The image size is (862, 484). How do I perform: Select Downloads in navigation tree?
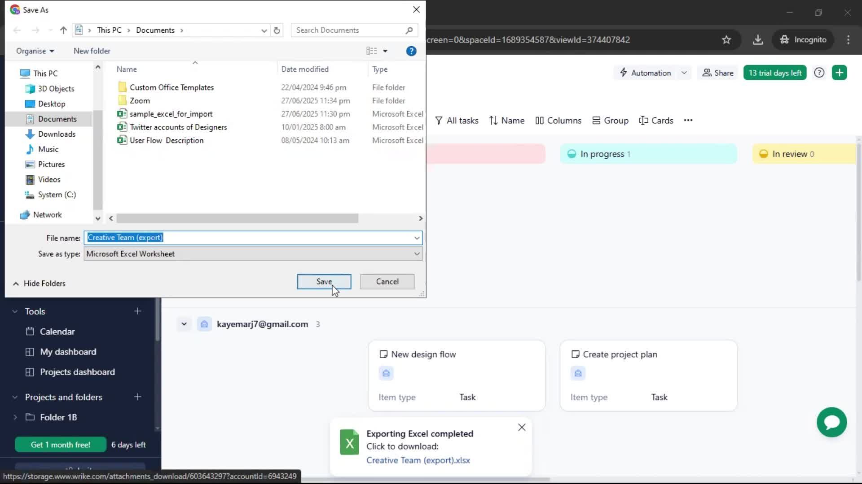57,134
